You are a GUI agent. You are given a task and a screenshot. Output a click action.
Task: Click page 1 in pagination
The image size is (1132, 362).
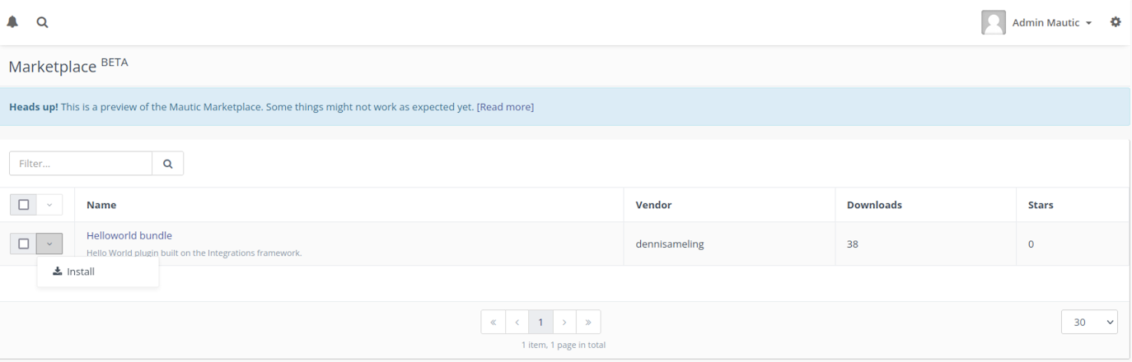click(540, 323)
